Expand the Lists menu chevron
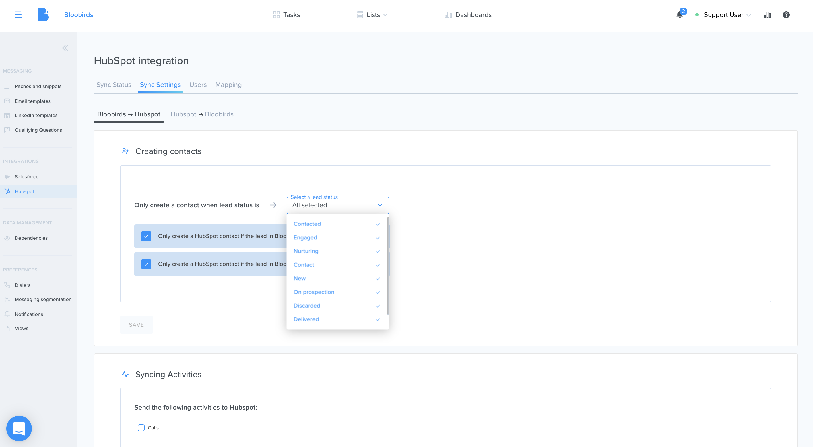The width and height of the screenshot is (813, 447). click(385, 15)
